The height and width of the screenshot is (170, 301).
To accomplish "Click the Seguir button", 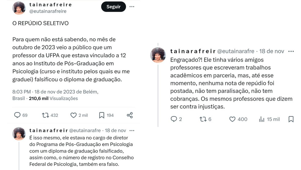I will [x=113, y=7].
